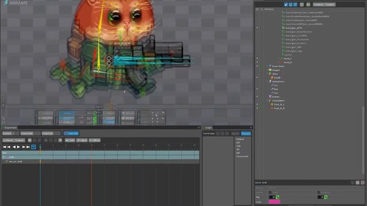Click the Current frame field

[x=11, y=133]
